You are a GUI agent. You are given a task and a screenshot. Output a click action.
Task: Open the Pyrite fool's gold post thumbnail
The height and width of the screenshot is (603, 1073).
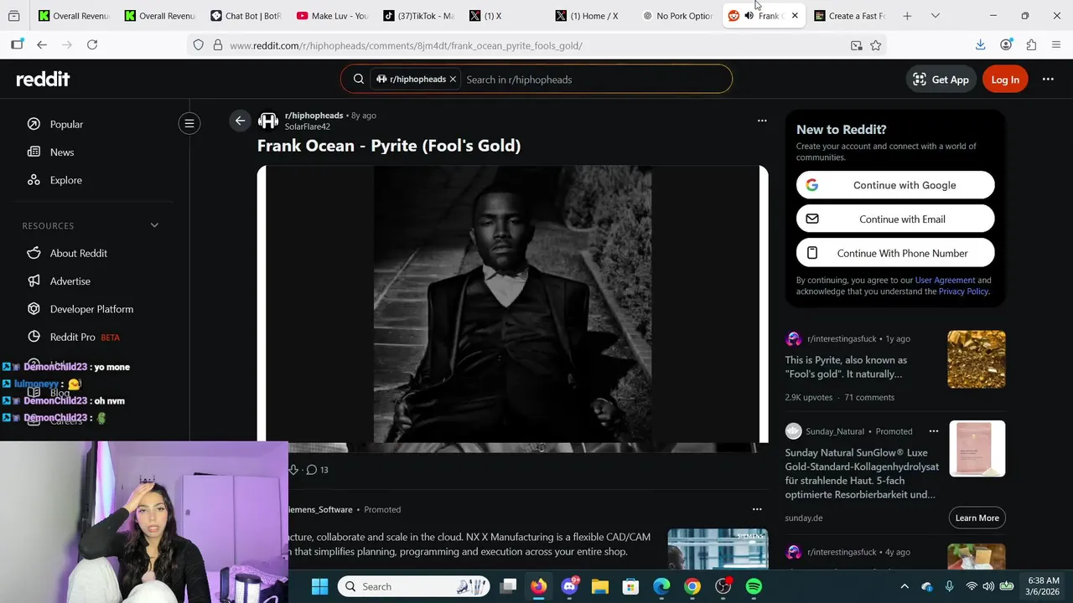click(977, 359)
